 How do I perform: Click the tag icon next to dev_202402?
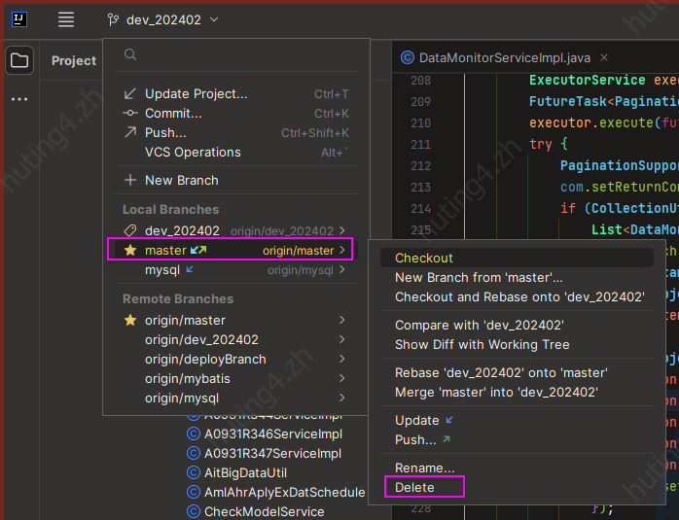pos(130,230)
